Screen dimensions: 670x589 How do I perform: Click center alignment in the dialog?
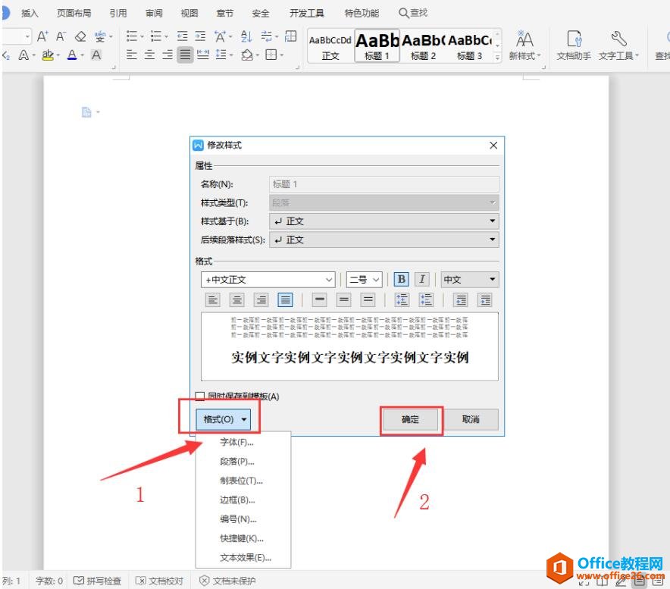[x=236, y=300]
